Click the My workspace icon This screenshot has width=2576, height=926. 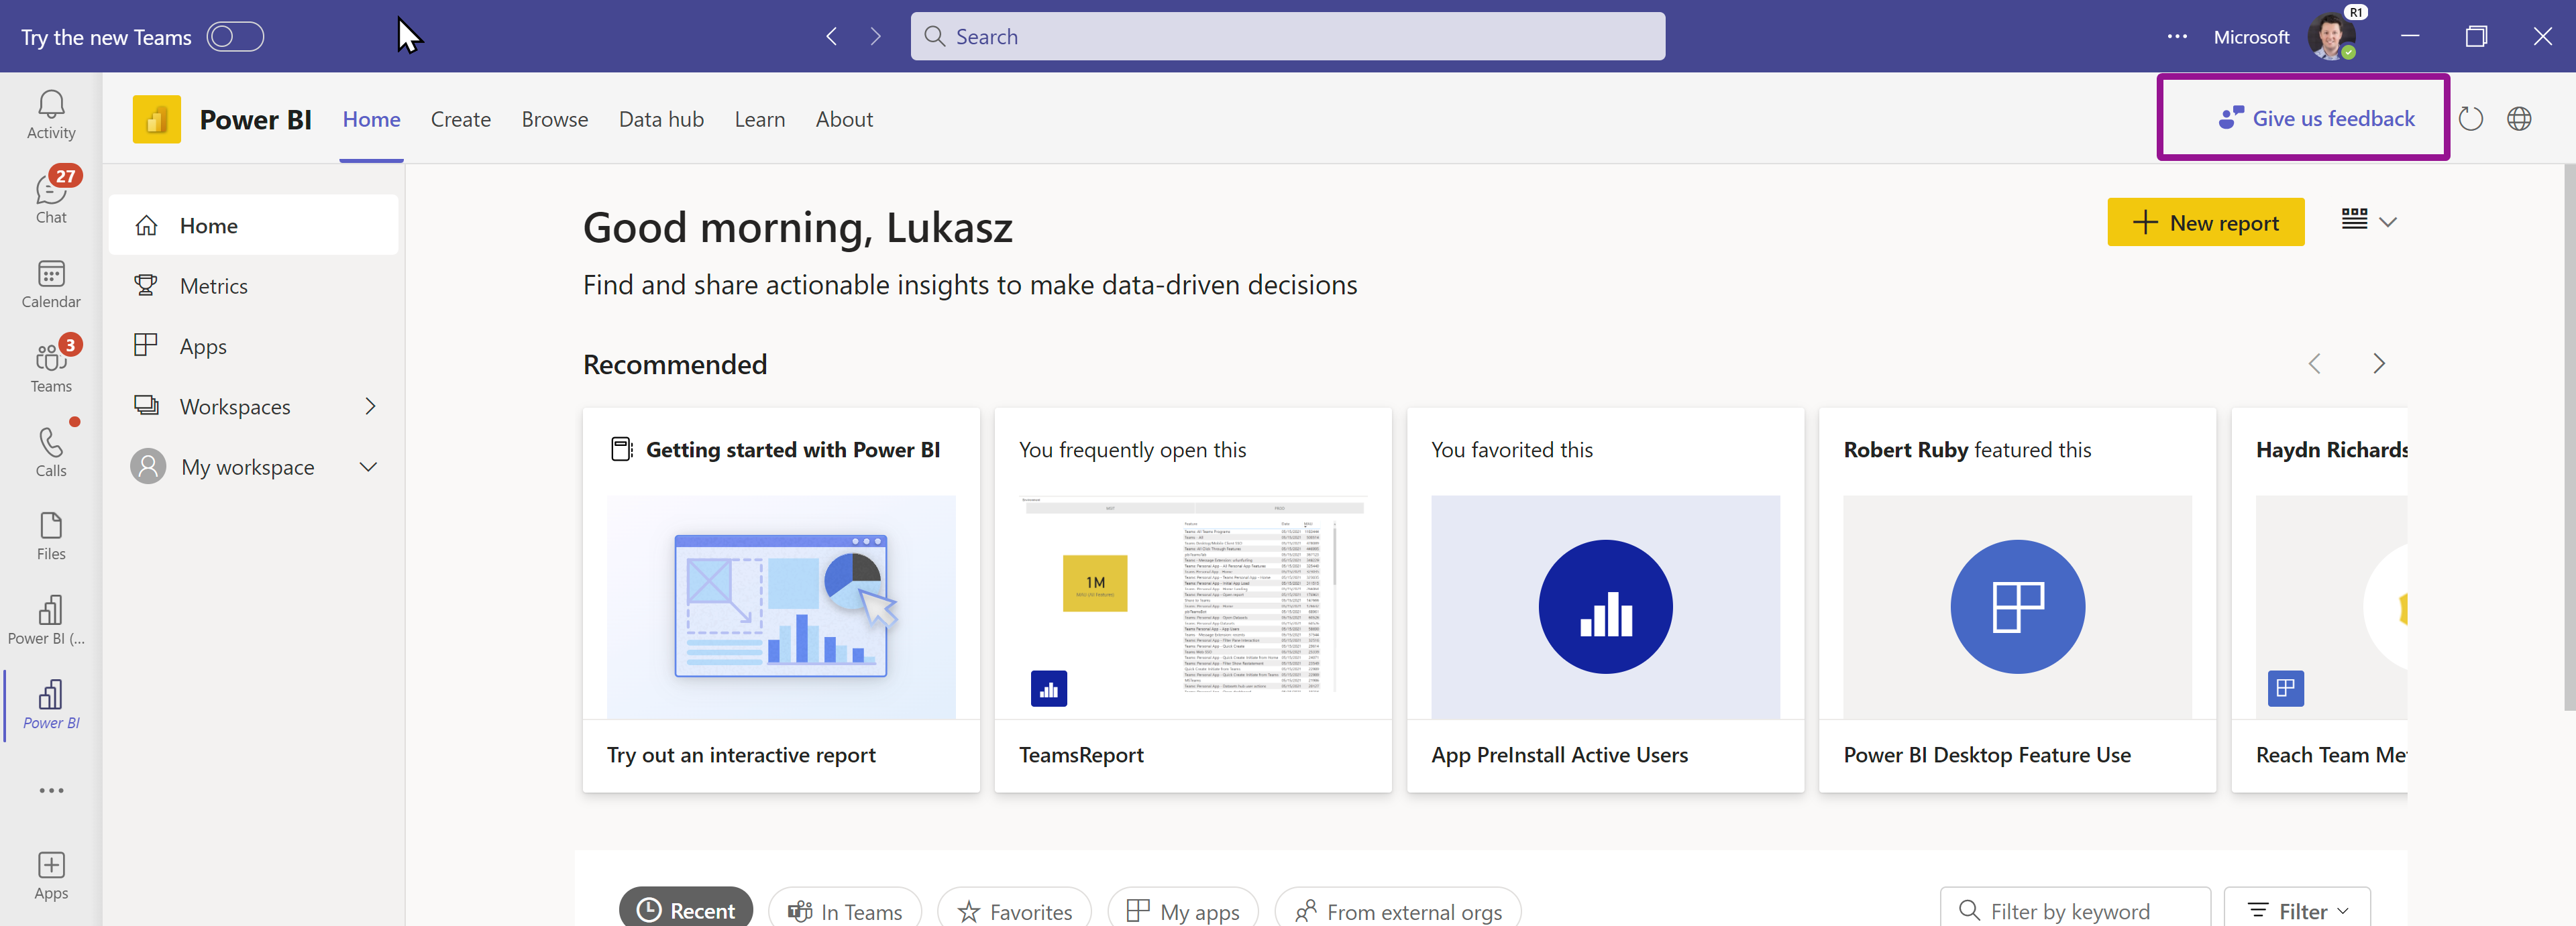pyautogui.click(x=146, y=466)
